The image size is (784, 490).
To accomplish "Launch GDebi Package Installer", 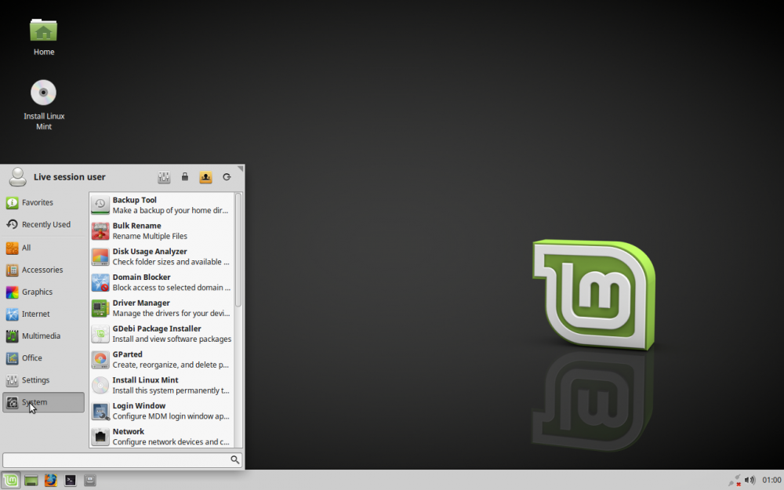I will [162, 334].
